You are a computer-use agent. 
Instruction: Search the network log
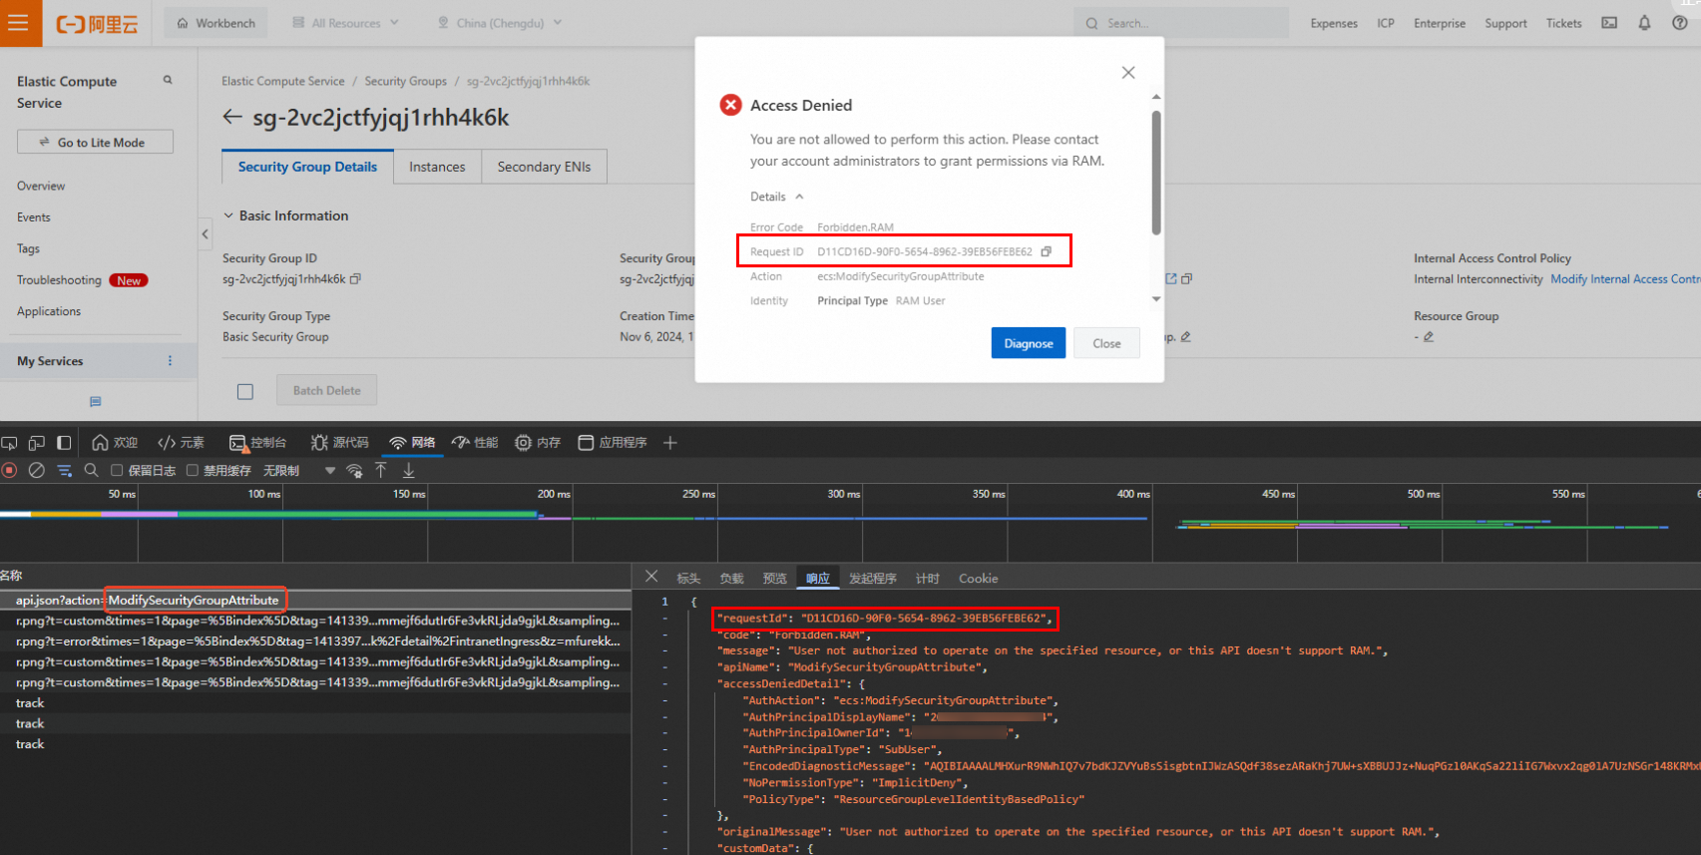pos(91,470)
